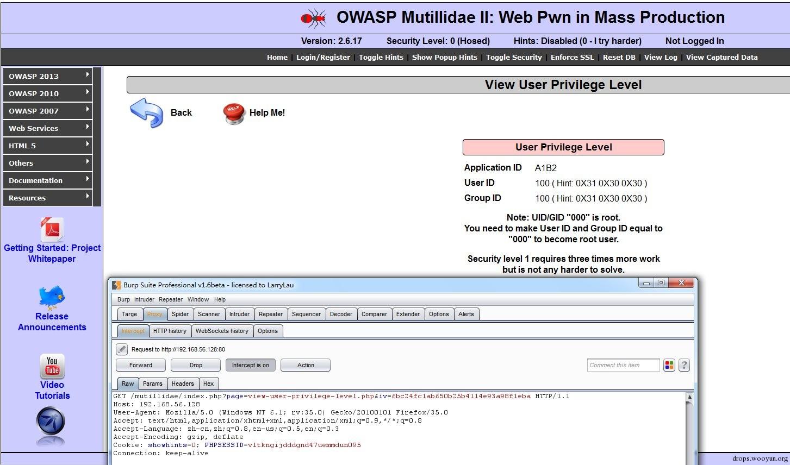Expand the HTML 5 sidebar menu
This screenshot has height=465, width=790.
point(48,146)
